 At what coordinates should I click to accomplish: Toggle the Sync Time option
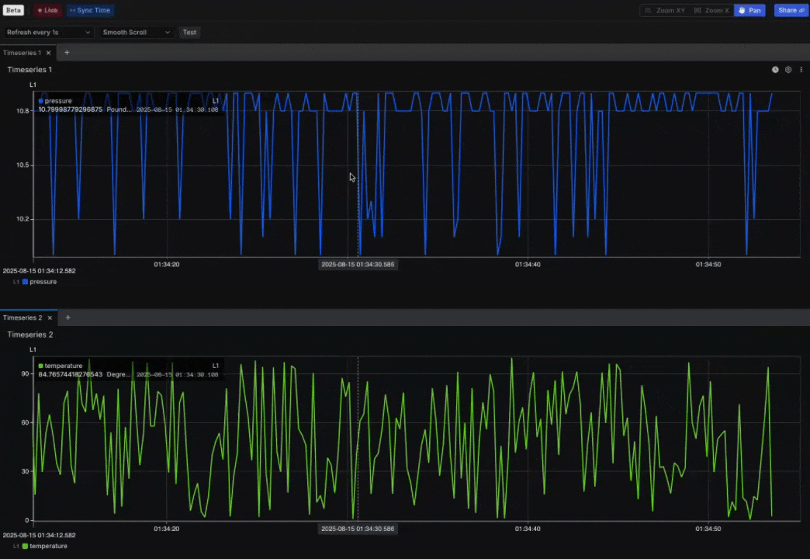coord(90,11)
